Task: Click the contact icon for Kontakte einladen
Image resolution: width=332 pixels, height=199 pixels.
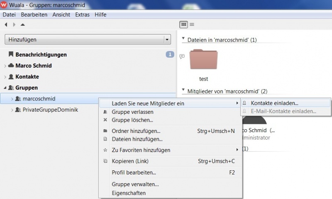Action: [x=244, y=103]
